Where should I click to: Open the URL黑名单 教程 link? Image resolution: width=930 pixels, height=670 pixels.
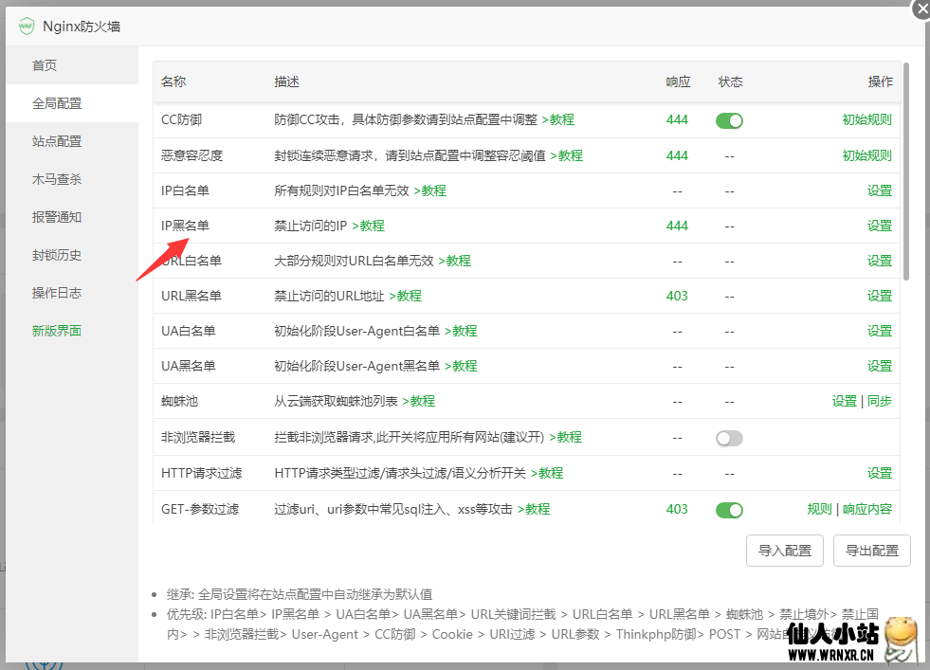coord(405,296)
